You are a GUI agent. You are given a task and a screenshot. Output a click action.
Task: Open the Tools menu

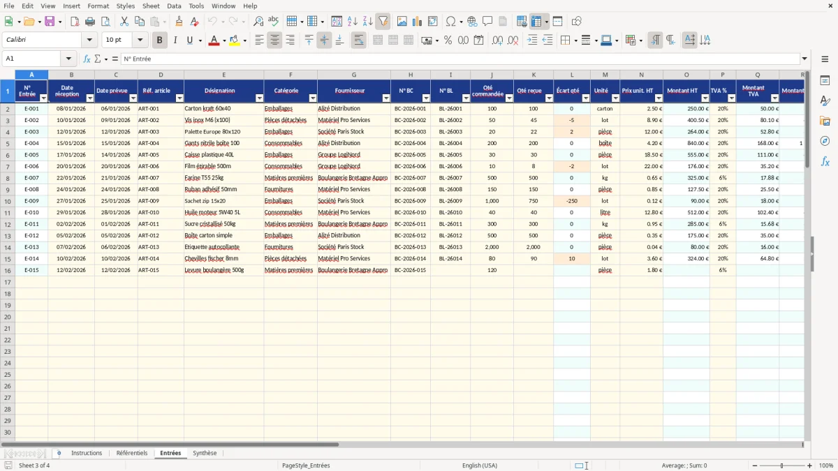click(196, 6)
